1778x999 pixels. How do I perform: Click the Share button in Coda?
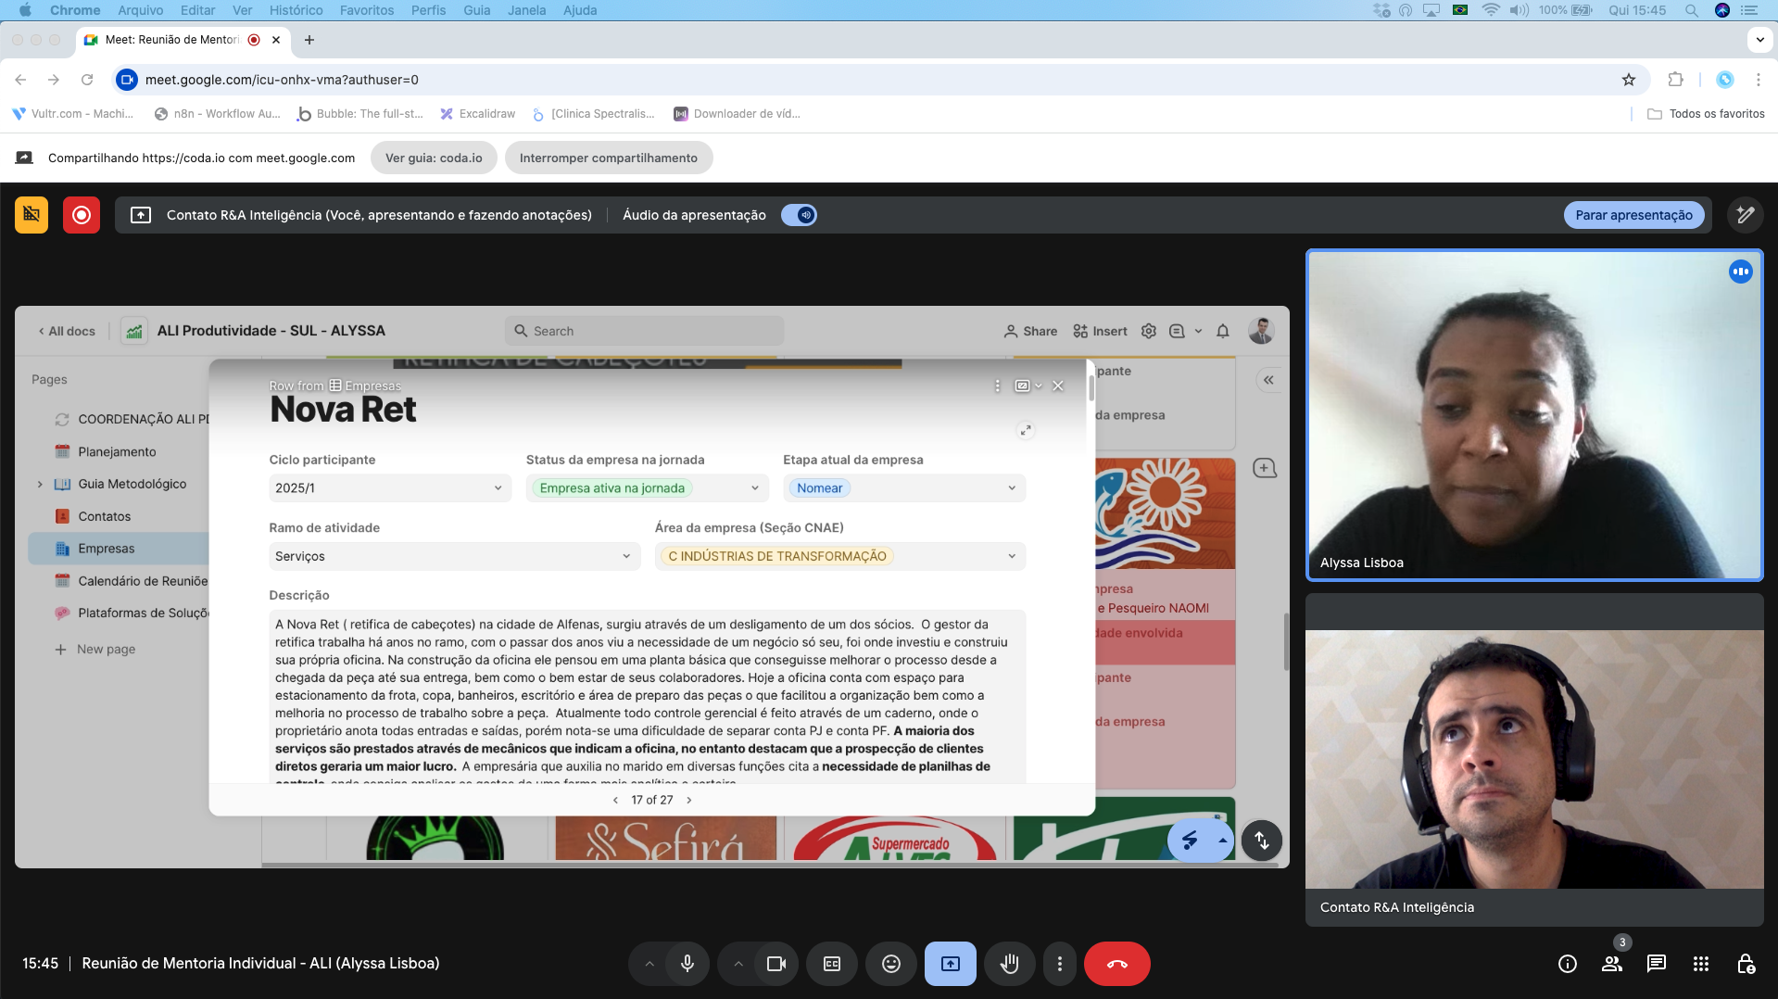(x=1030, y=331)
